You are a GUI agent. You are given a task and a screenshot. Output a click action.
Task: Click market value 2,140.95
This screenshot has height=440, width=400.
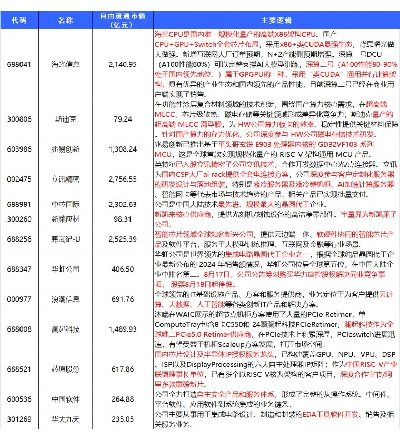point(123,64)
